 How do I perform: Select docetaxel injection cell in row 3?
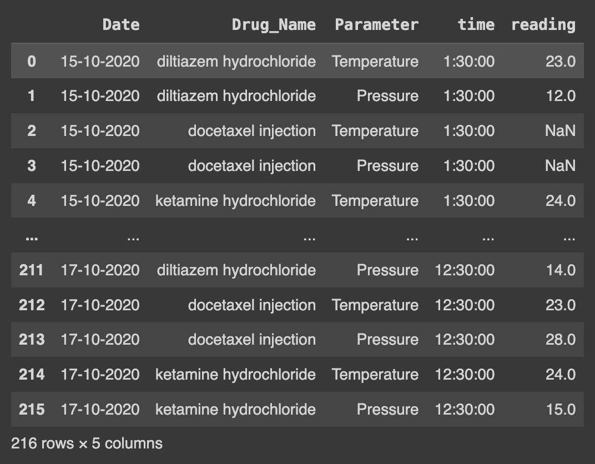pos(251,166)
